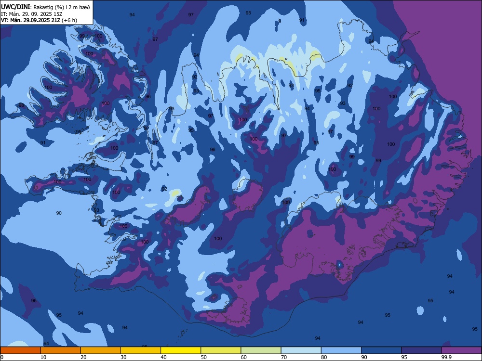Click the pale blue 70–80 legend swatch

pos(301,350)
